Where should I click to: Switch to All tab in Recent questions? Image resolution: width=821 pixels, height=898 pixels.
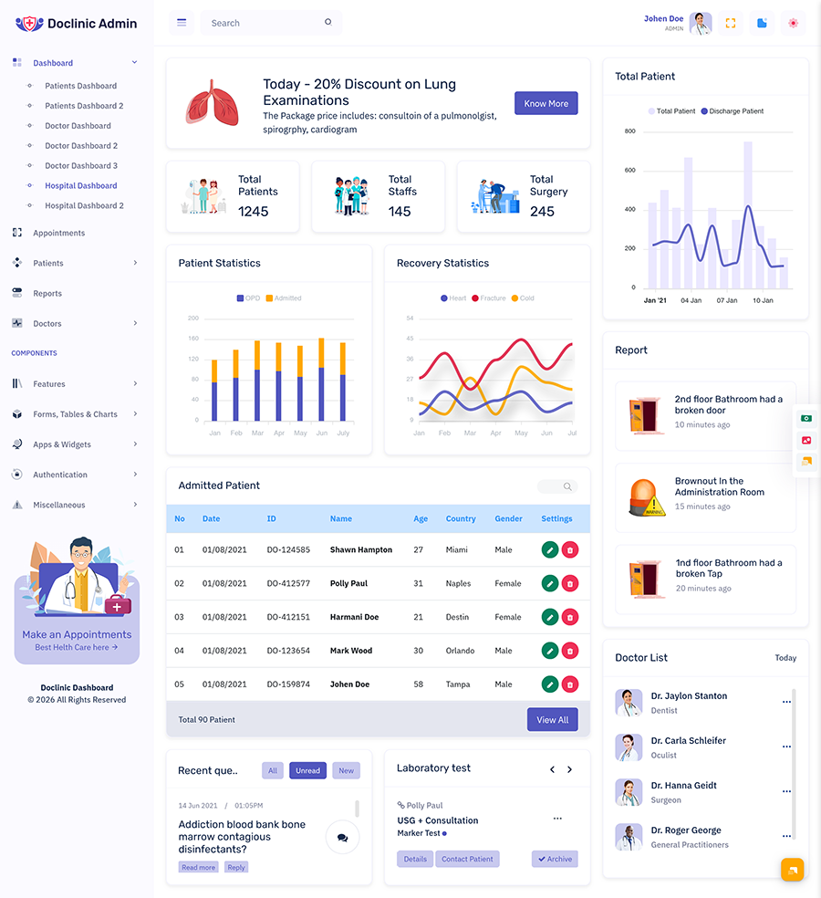coord(273,770)
